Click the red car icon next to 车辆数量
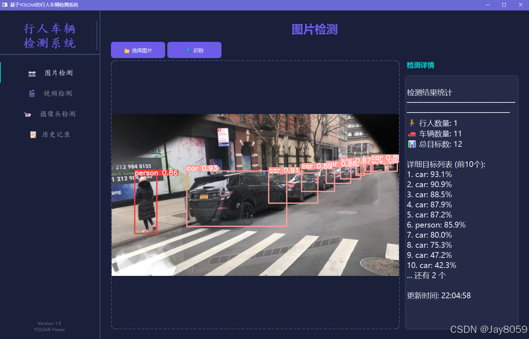 pyautogui.click(x=412, y=134)
